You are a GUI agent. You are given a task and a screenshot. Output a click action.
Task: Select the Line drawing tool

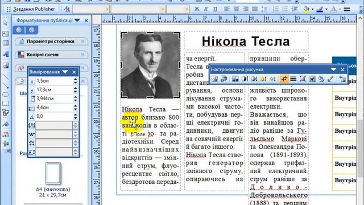tap(6, 76)
